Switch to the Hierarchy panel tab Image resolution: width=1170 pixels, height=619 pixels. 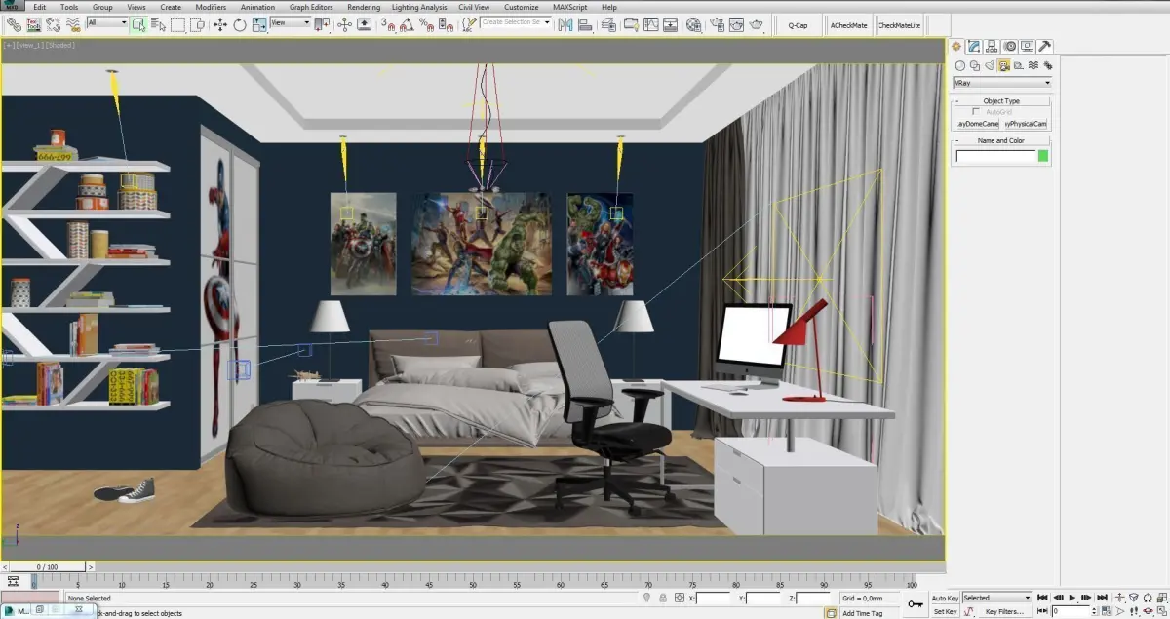click(x=992, y=46)
